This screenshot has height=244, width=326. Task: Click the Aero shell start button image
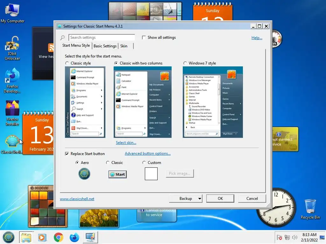[84, 174]
